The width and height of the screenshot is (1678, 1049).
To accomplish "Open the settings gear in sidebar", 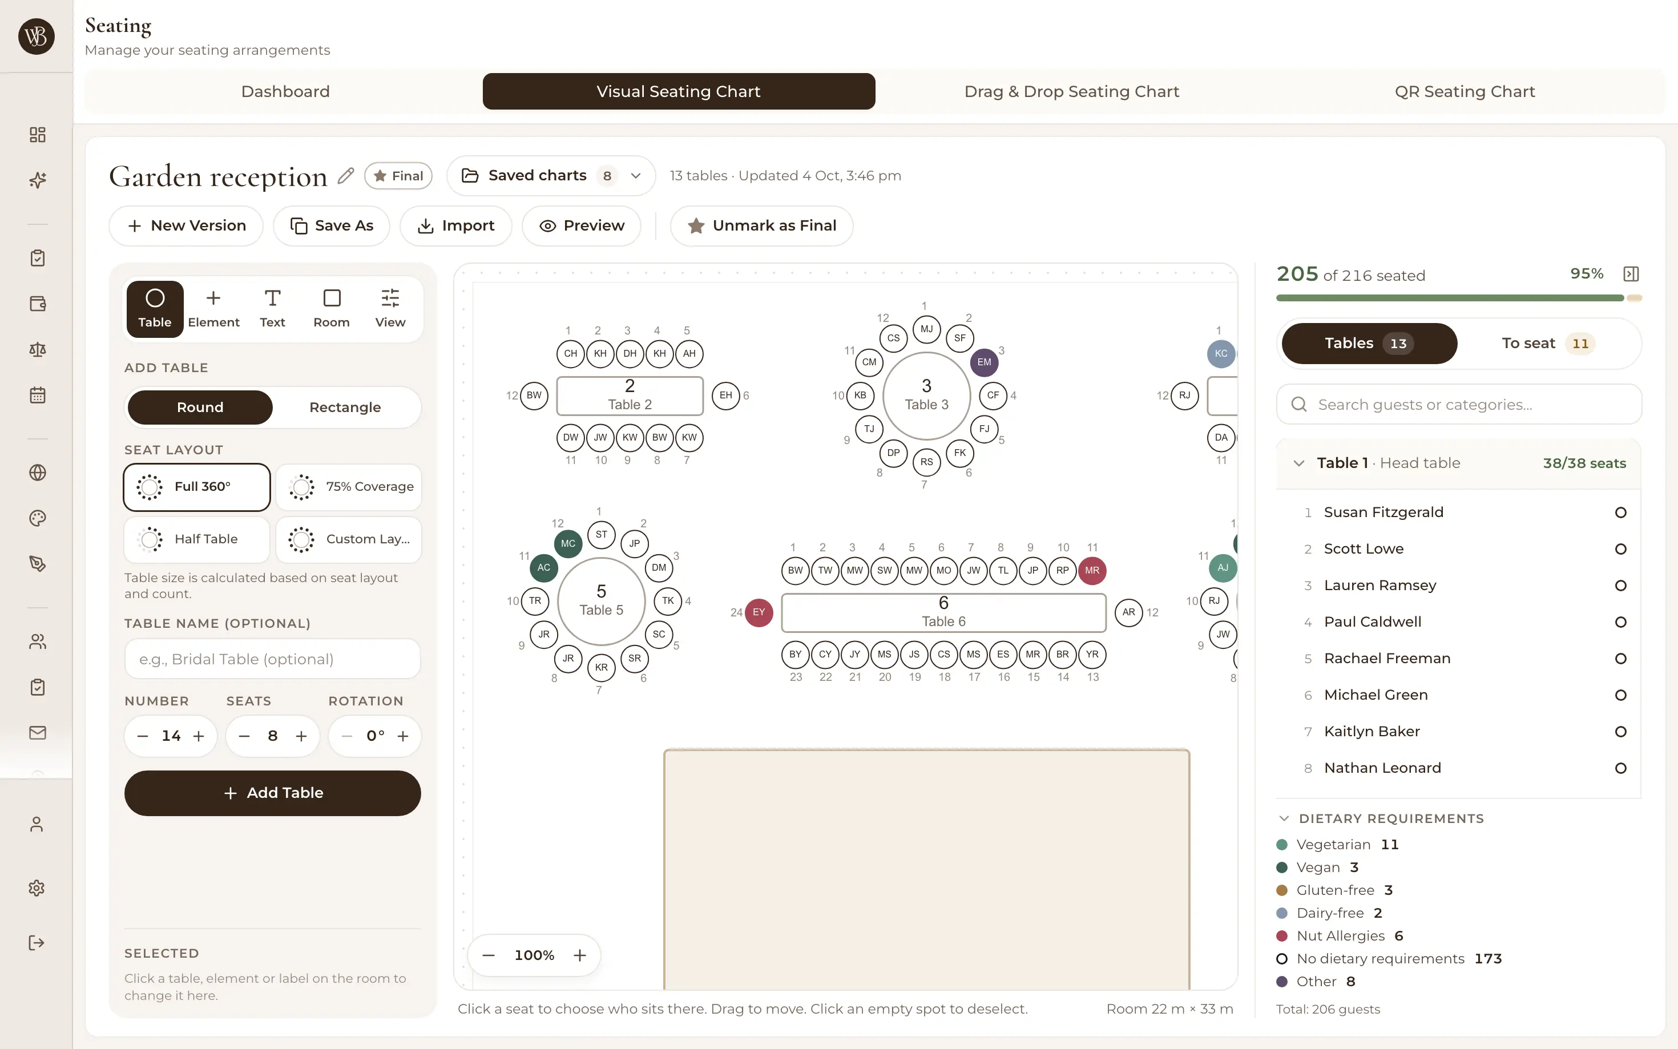I will coord(37,888).
